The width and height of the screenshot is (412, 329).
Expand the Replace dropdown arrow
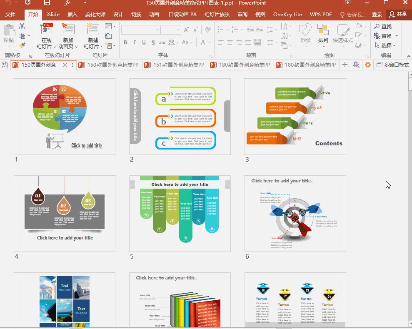tap(397, 36)
